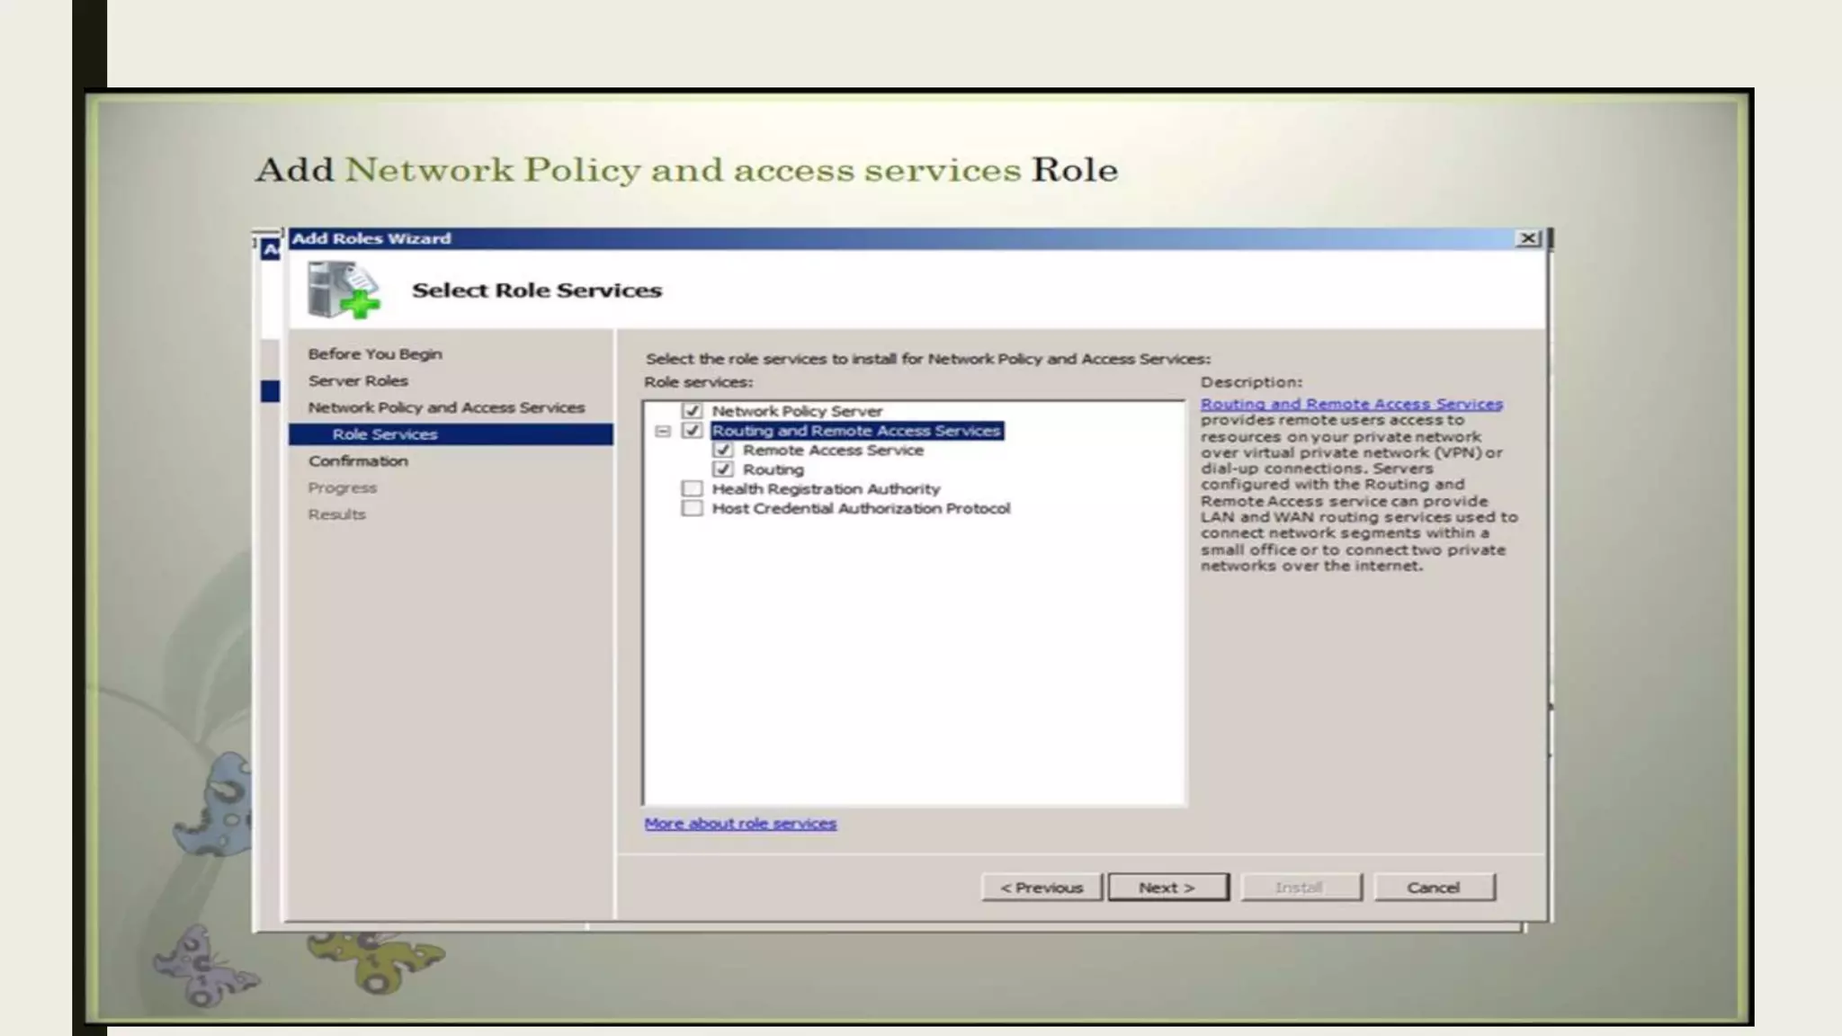Close the Add Roles Wizard window
Screen dimensions: 1842x1036
point(1527,238)
